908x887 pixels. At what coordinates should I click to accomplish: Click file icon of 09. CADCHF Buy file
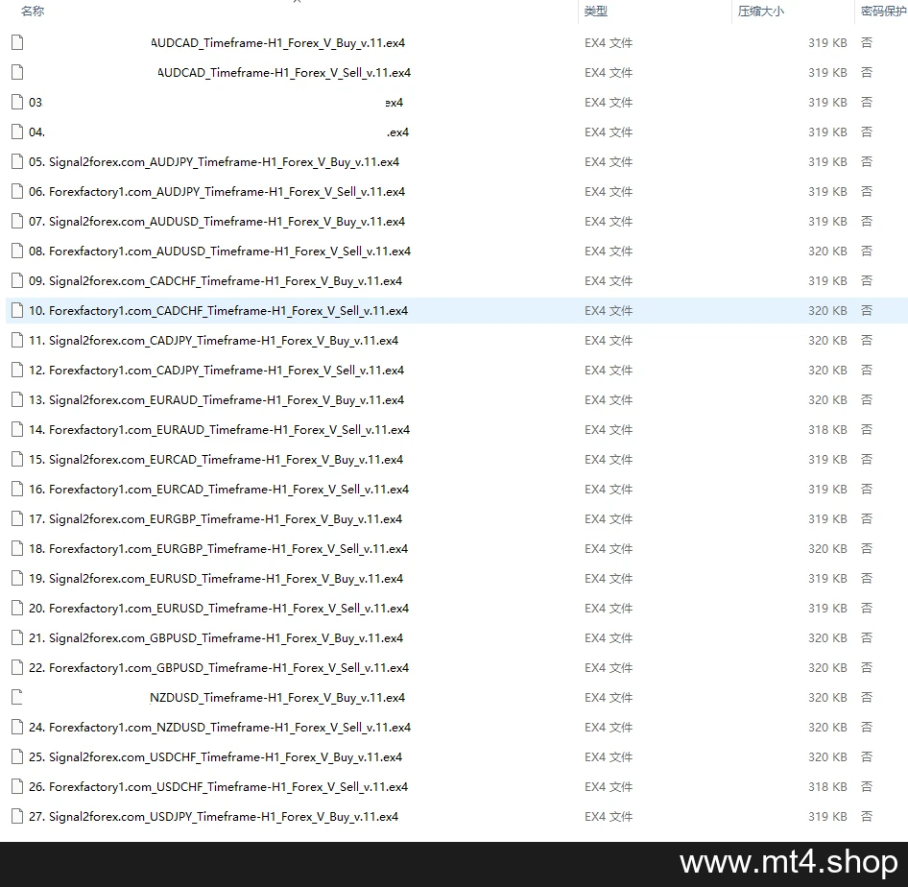point(17,281)
